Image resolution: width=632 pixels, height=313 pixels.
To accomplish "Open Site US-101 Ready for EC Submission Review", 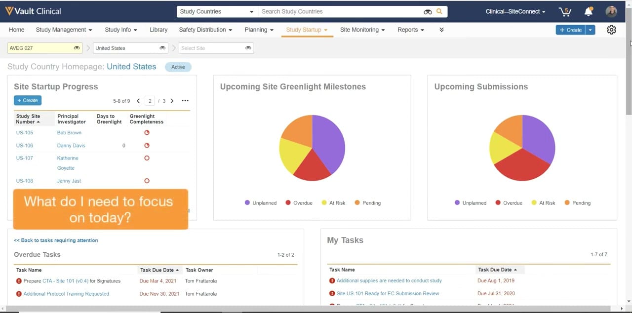I will 388,293.
